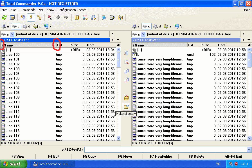Image resolution: width=252 pixels, height=168 pixels.
Task: Open the Configuration menu
Action: click(x=67, y=10)
